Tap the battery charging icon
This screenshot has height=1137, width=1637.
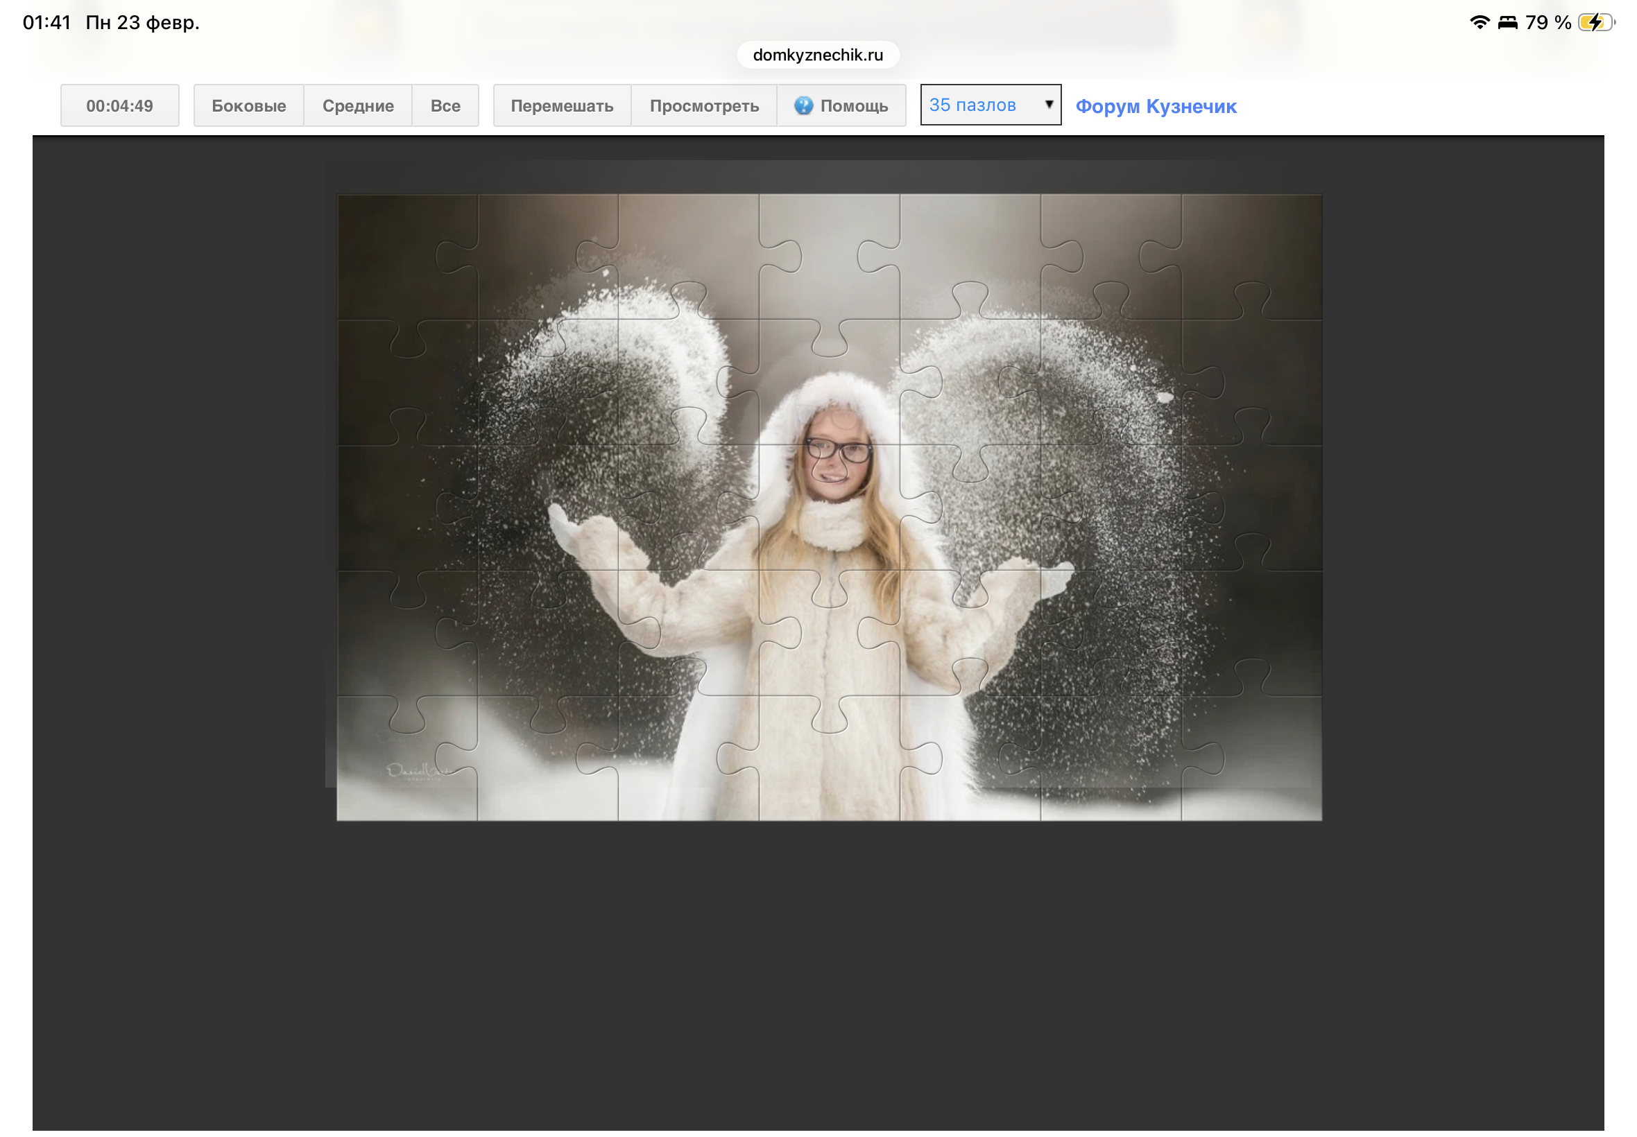tap(1595, 23)
